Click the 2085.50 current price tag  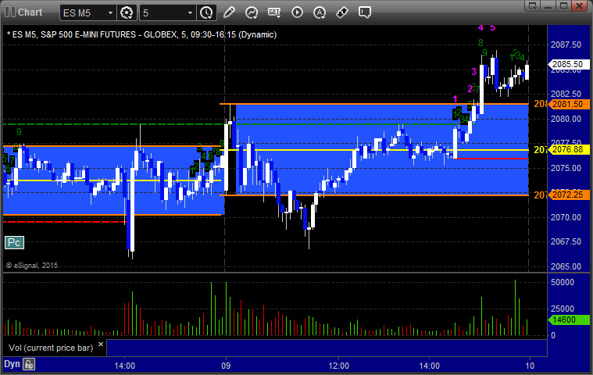pyautogui.click(x=569, y=65)
